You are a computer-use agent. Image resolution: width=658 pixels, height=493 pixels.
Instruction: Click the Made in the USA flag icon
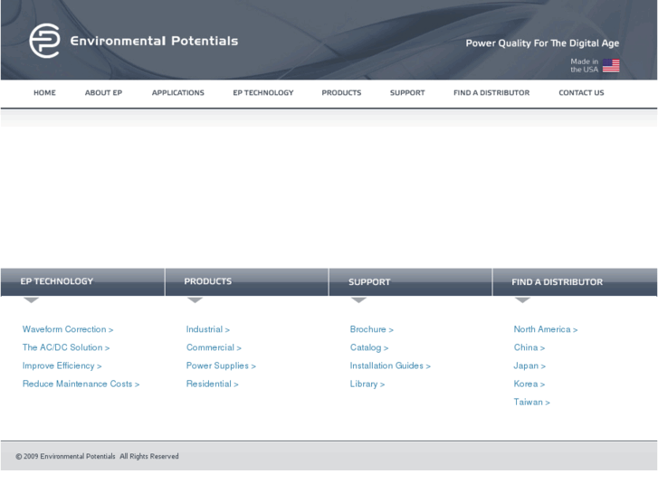(x=611, y=65)
